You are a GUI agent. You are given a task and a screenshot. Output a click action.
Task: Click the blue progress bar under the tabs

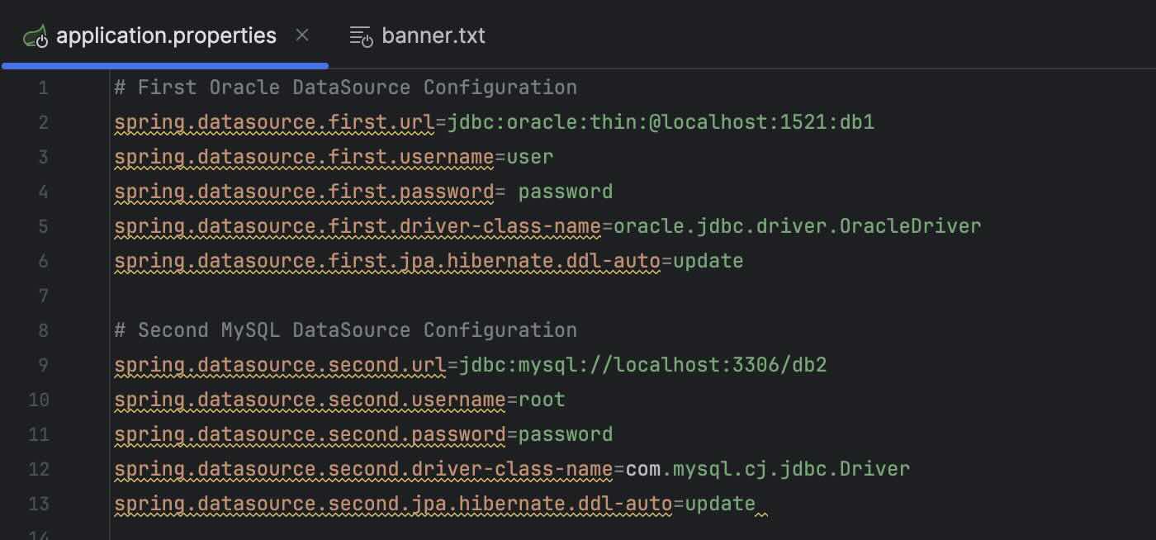[x=163, y=64]
